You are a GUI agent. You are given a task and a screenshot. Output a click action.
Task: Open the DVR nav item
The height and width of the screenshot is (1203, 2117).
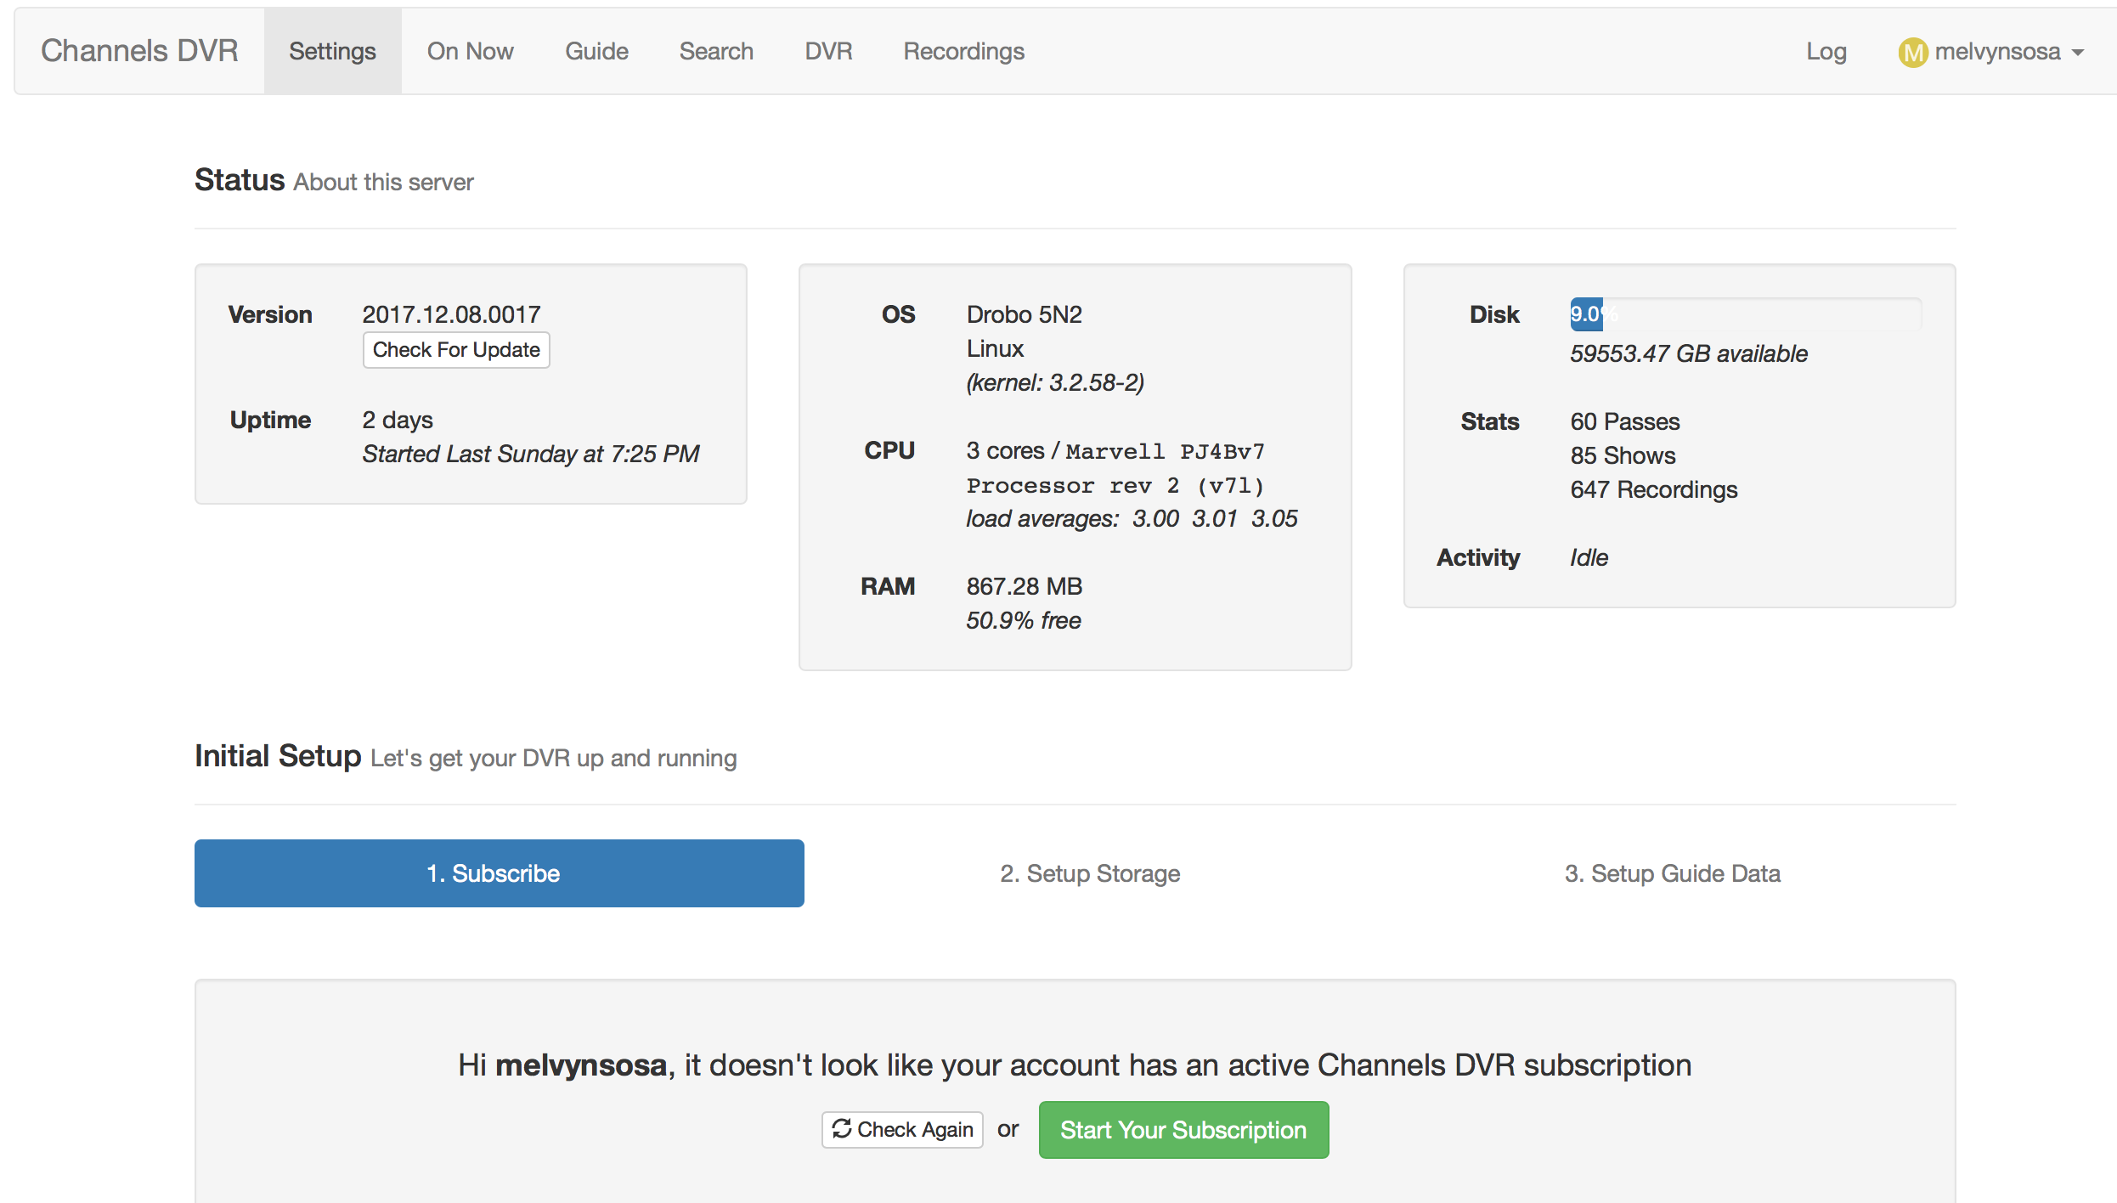[x=828, y=52]
